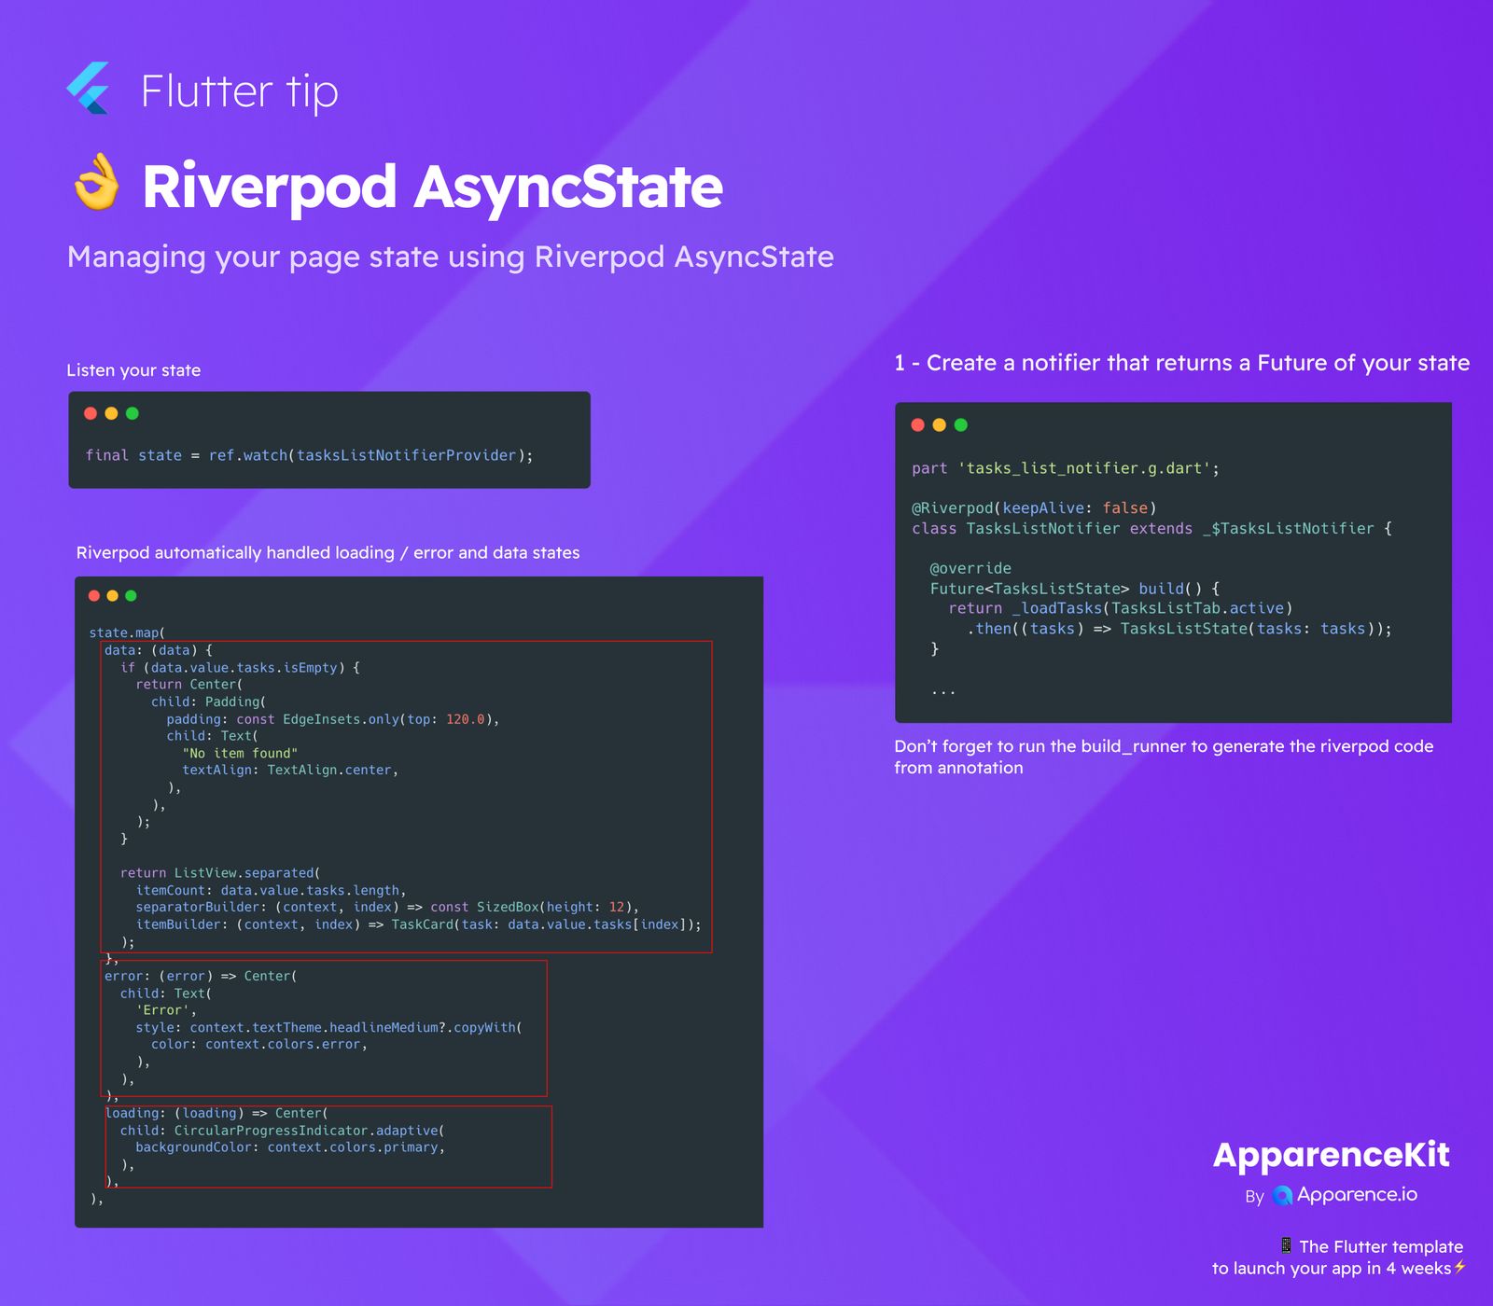The width and height of the screenshot is (1493, 1306).
Task: Click the OK hand emoji beside the title
Action: [97, 183]
